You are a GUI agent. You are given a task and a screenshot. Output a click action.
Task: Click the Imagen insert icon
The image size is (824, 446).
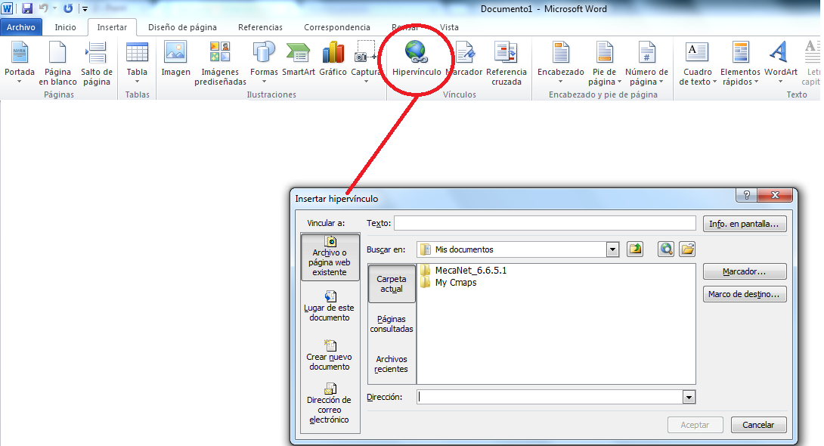pos(175,53)
